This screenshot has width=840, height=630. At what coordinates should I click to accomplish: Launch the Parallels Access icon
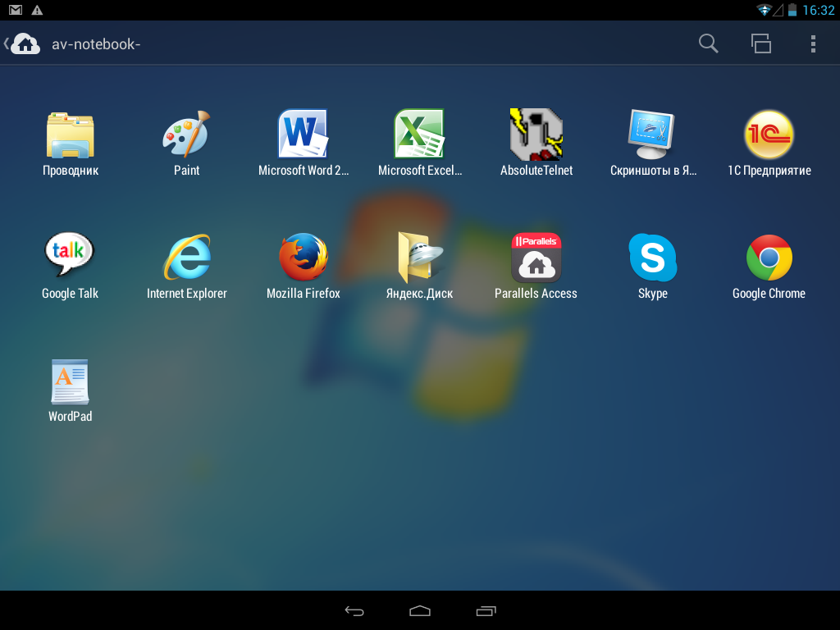(x=536, y=258)
